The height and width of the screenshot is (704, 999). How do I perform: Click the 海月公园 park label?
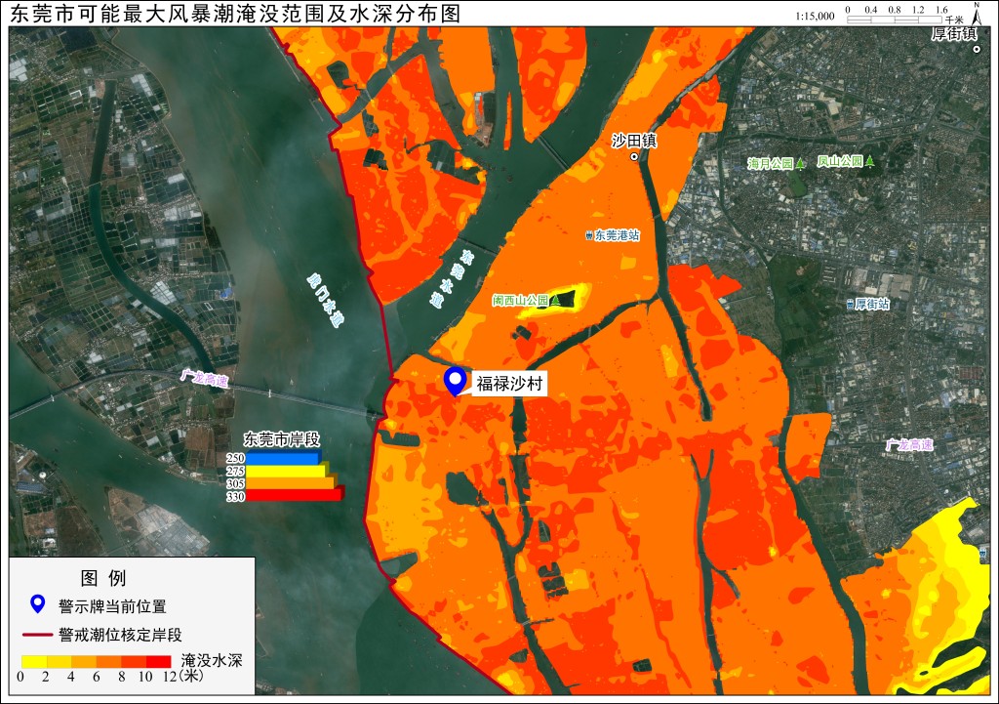coord(771,164)
